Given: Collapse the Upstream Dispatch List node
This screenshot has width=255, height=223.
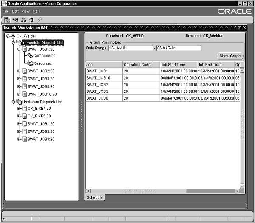Looking at the screenshot, I should point(14,102).
